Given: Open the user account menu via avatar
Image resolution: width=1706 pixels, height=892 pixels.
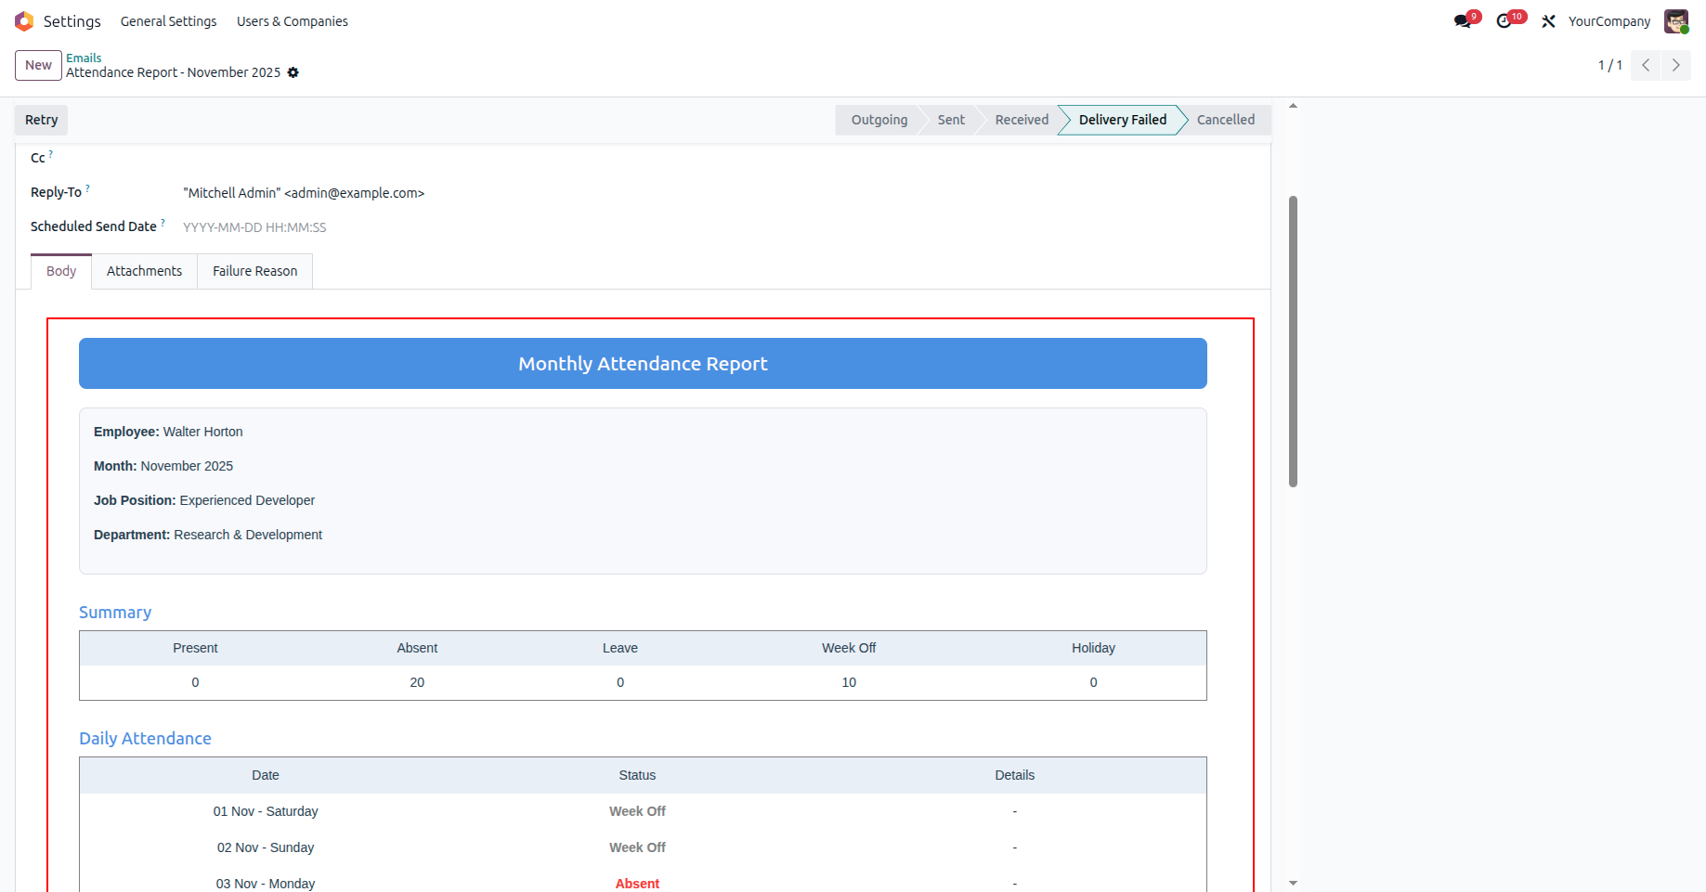Looking at the screenshot, I should [x=1676, y=20].
